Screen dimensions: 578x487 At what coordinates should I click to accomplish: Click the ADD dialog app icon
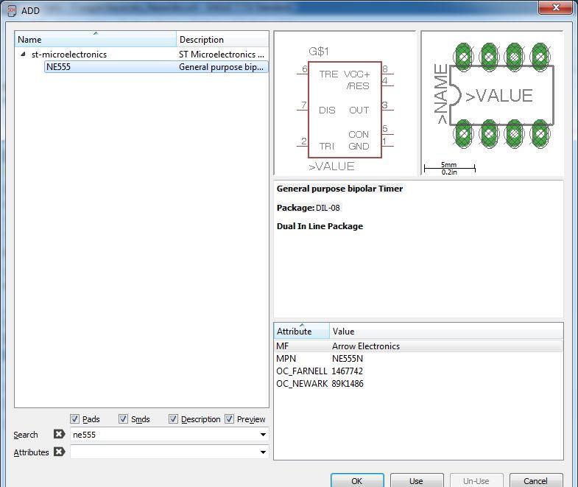pos(12,10)
